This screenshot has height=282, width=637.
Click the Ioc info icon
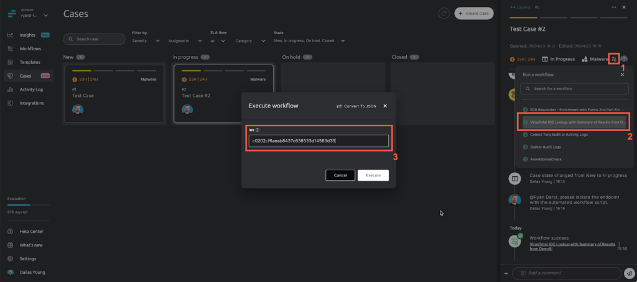tap(258, 130)
